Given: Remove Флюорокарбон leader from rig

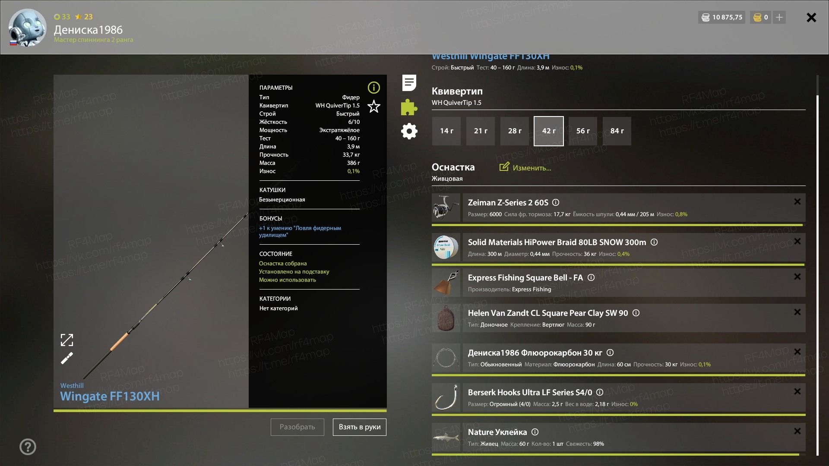Looking at the screenshot, I should [797, 352].
